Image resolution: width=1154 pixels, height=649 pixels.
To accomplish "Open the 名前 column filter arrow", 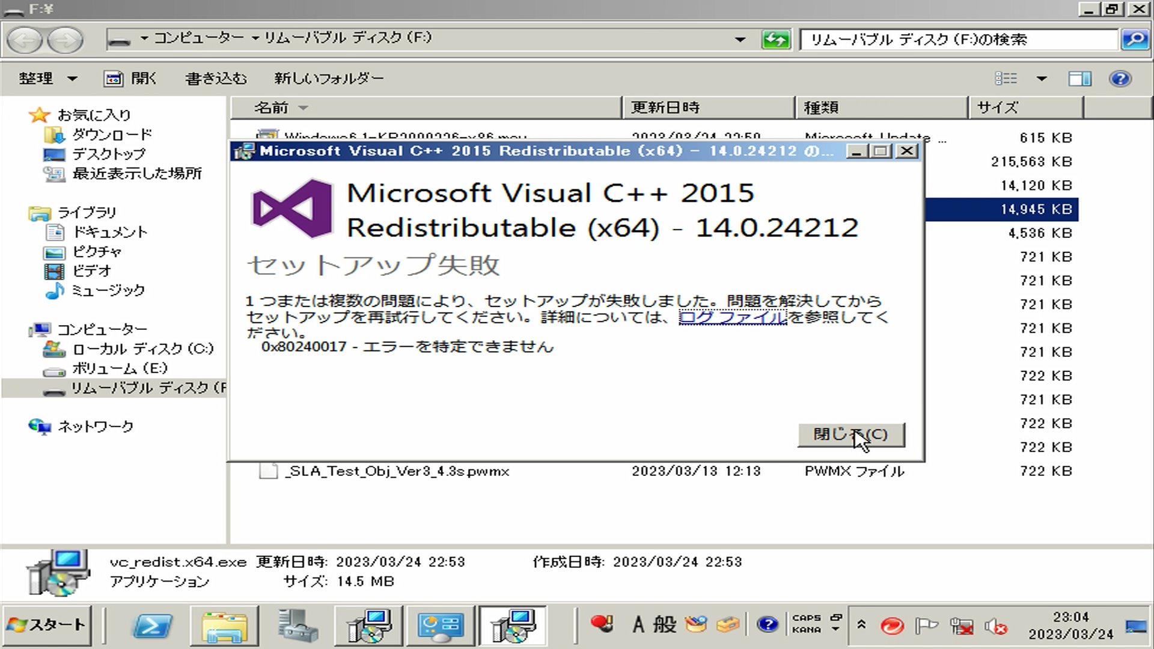I will (x=303, y=108).
